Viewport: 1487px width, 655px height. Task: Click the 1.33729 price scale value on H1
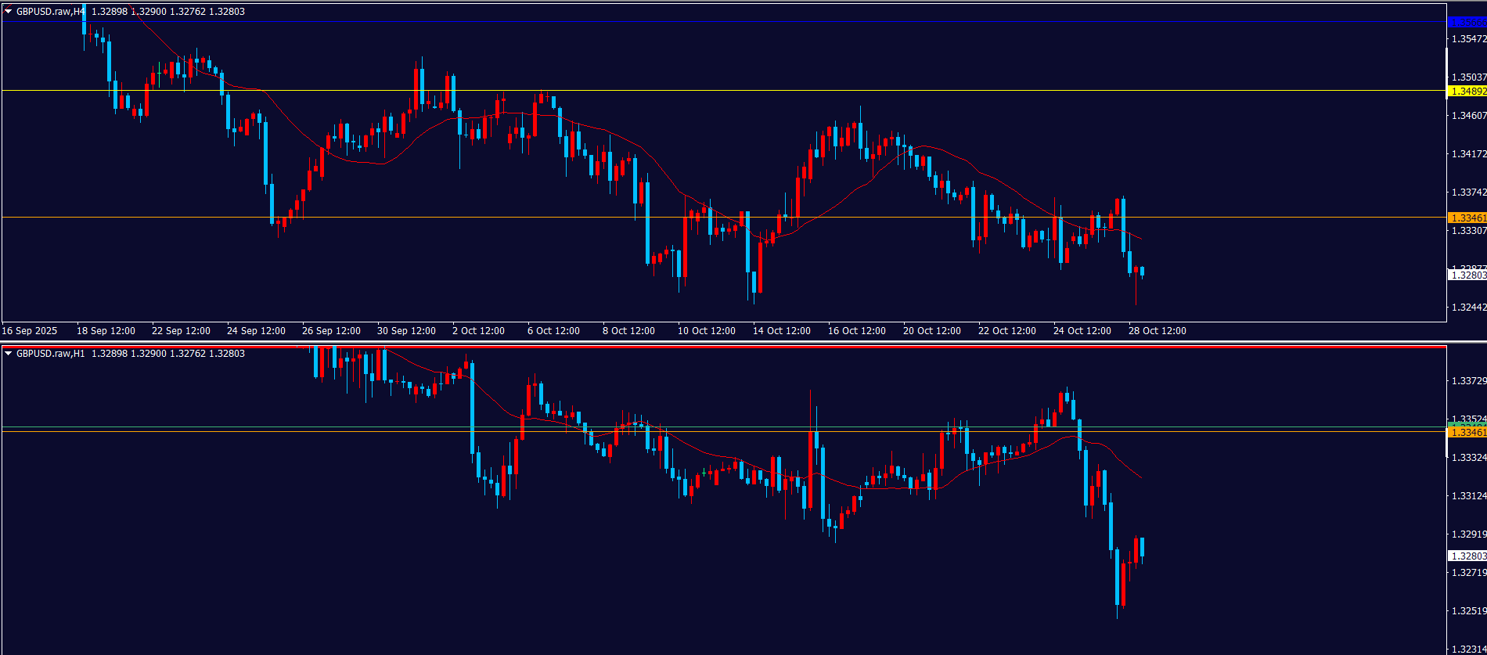[1468, 381]
